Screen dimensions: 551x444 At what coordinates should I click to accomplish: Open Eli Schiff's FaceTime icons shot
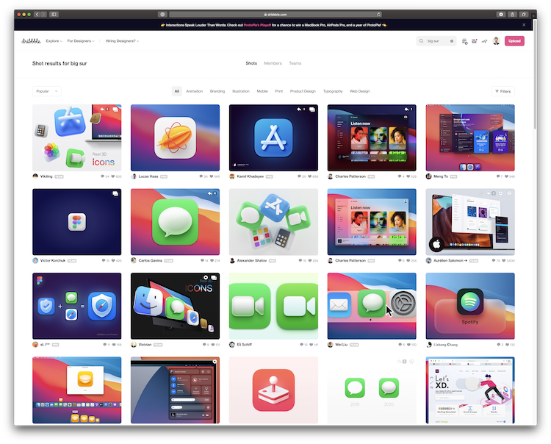(273, 306)
